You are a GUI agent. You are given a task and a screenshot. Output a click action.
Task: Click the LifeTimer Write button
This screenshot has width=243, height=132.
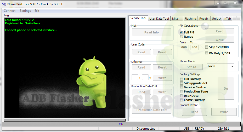tap(162, 78)
